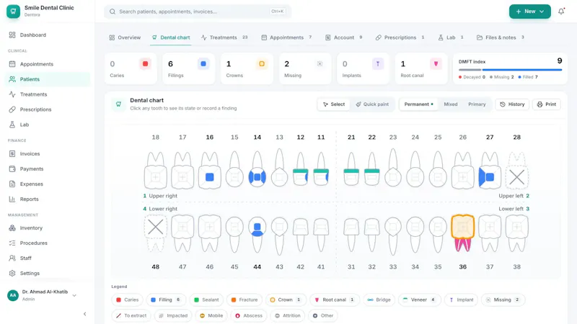
Task: Select crowned lower tooth 36
Action: (462, 233)
